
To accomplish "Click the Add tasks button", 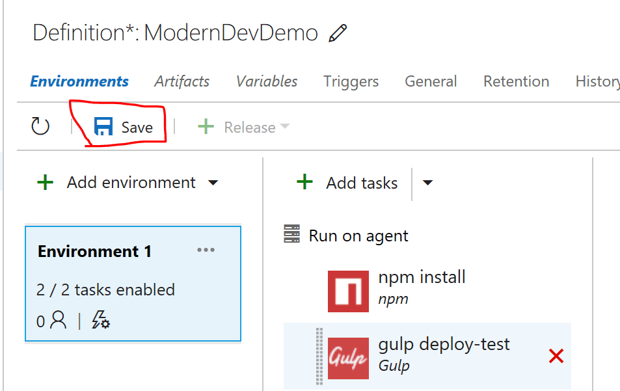I will pos(347,183).
